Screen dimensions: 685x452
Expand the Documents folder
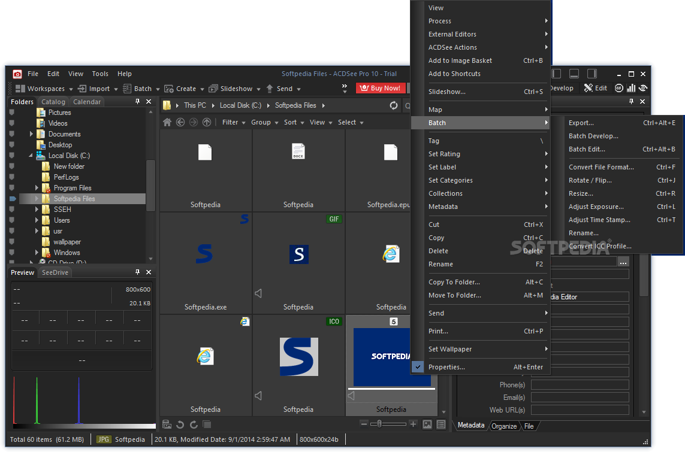[x=31, y=134]
